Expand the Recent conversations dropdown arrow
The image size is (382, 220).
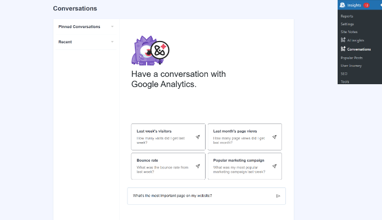(x=112, y=42)
